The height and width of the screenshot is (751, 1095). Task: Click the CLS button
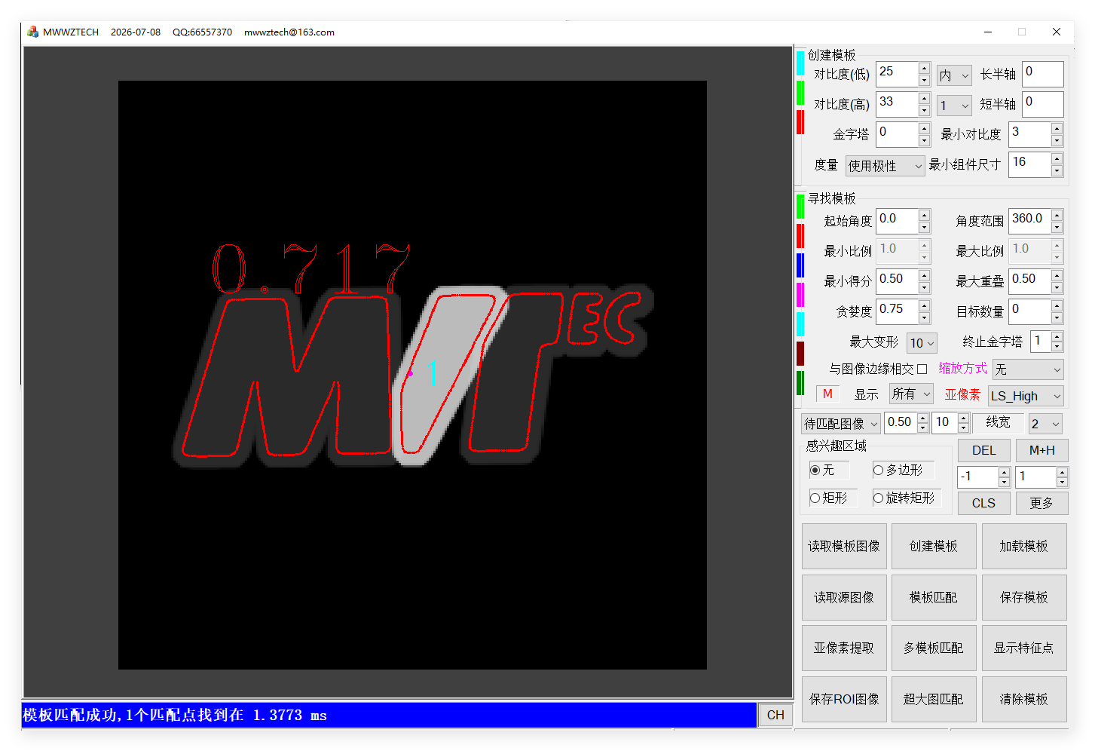coord(983,503)
